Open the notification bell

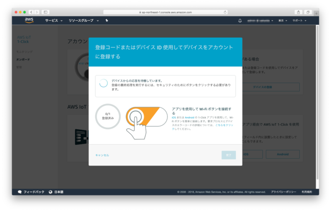pos(240,21)
